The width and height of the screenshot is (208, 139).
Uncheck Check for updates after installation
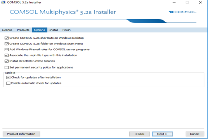[x=8, y=77]
